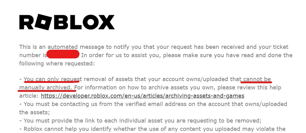
Task: Open the archiving-assets-and-games help article link
Action: click(143, 96)
